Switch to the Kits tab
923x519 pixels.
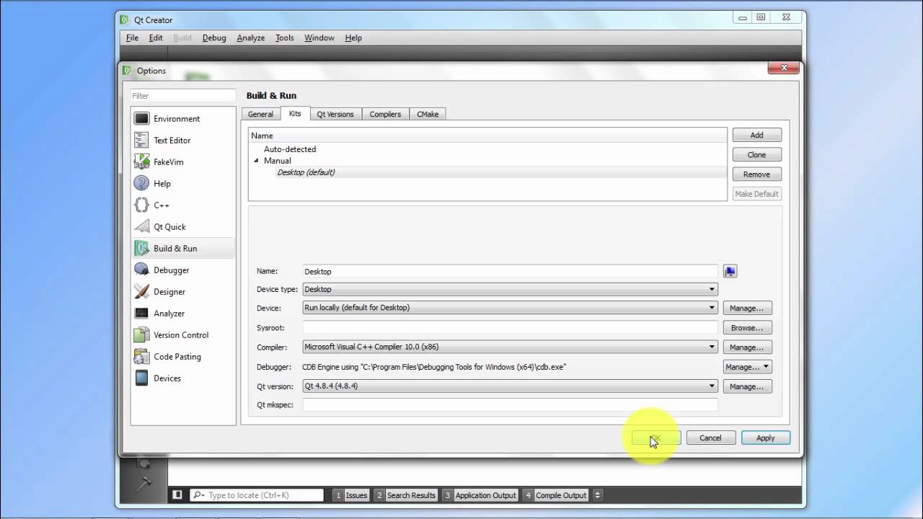pyautogui.click(x=295, y=113)
